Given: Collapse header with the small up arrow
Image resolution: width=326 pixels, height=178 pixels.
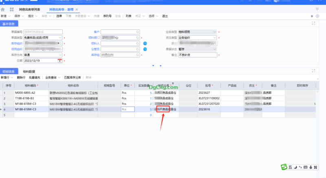Looking at the screenshot, I should coord(161,66).
